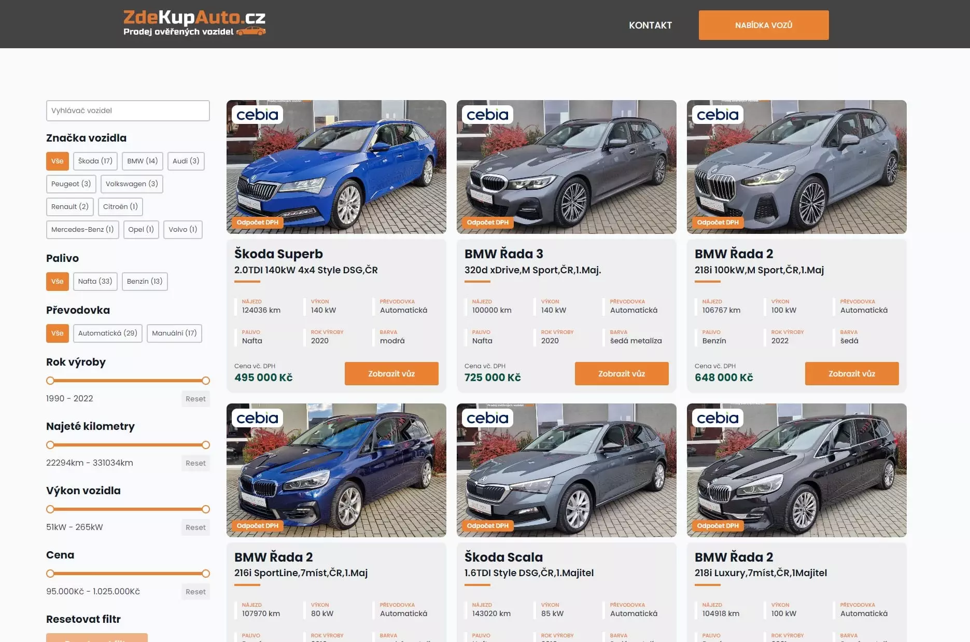Viewport: 970px width, 642px height.
Task: Click the Výkon vozidla slider right handle
Action: click(x=206, y=509)
